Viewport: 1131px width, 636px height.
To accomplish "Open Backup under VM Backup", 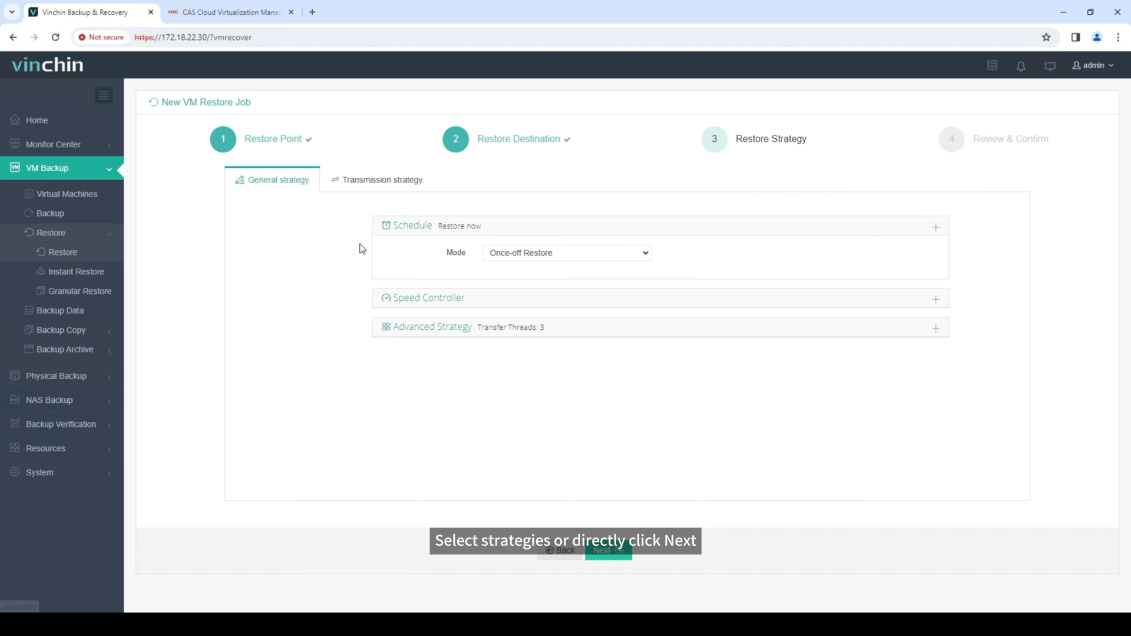I will [x=50, y=213].
